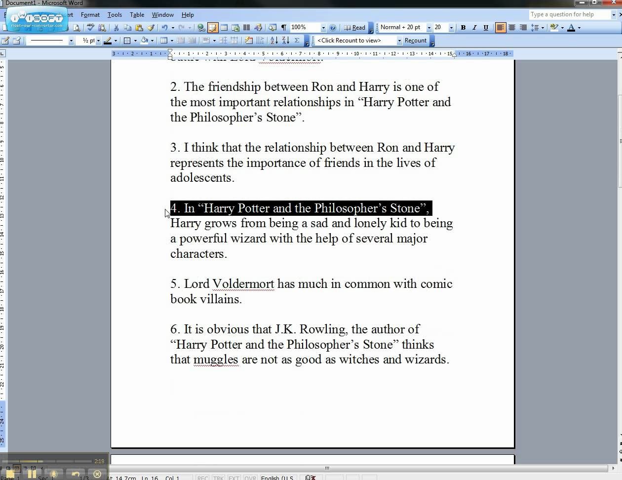
Task: Click the Align Center icon
Action: point(512,28)
